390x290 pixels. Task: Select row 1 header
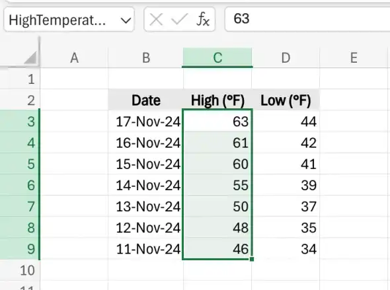click(x=20, y=79)
